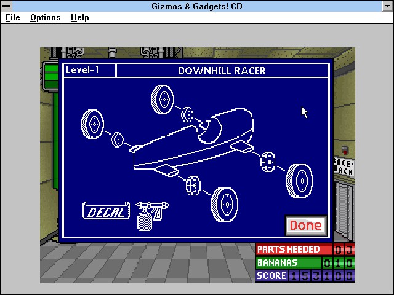Click the Race Track sign on the wall

point(344,167)
